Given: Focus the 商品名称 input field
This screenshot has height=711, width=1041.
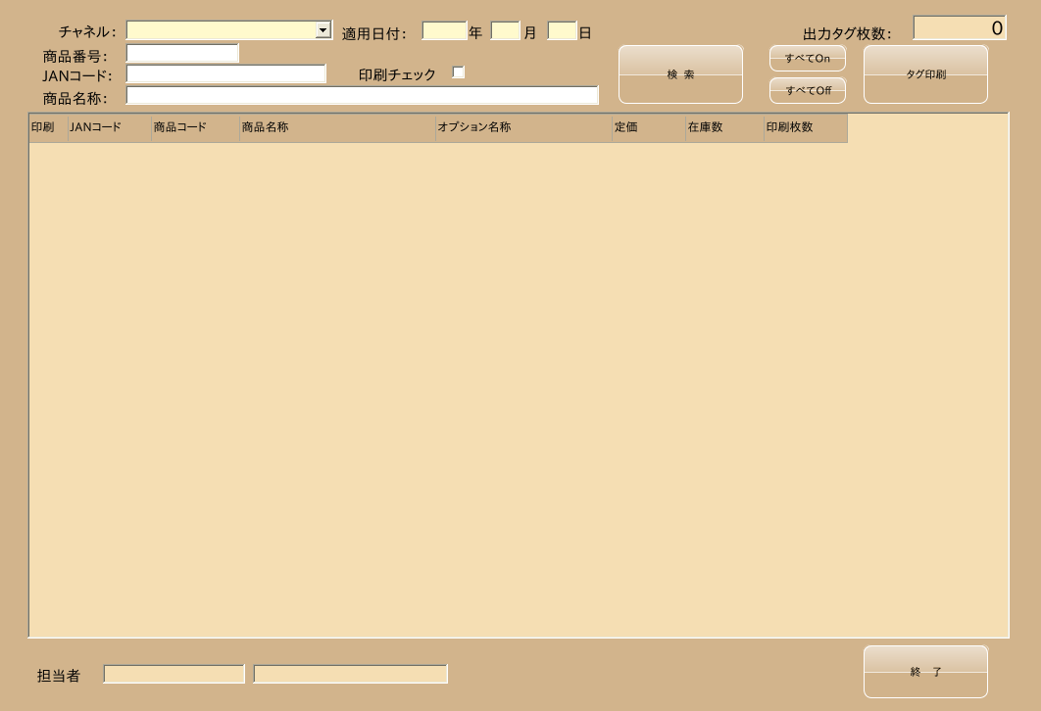Looking at the screenshot, I should tap(363, 96).
